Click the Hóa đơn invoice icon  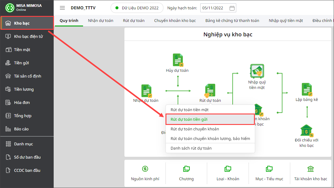pyautogui.click(x=8, y=103)
